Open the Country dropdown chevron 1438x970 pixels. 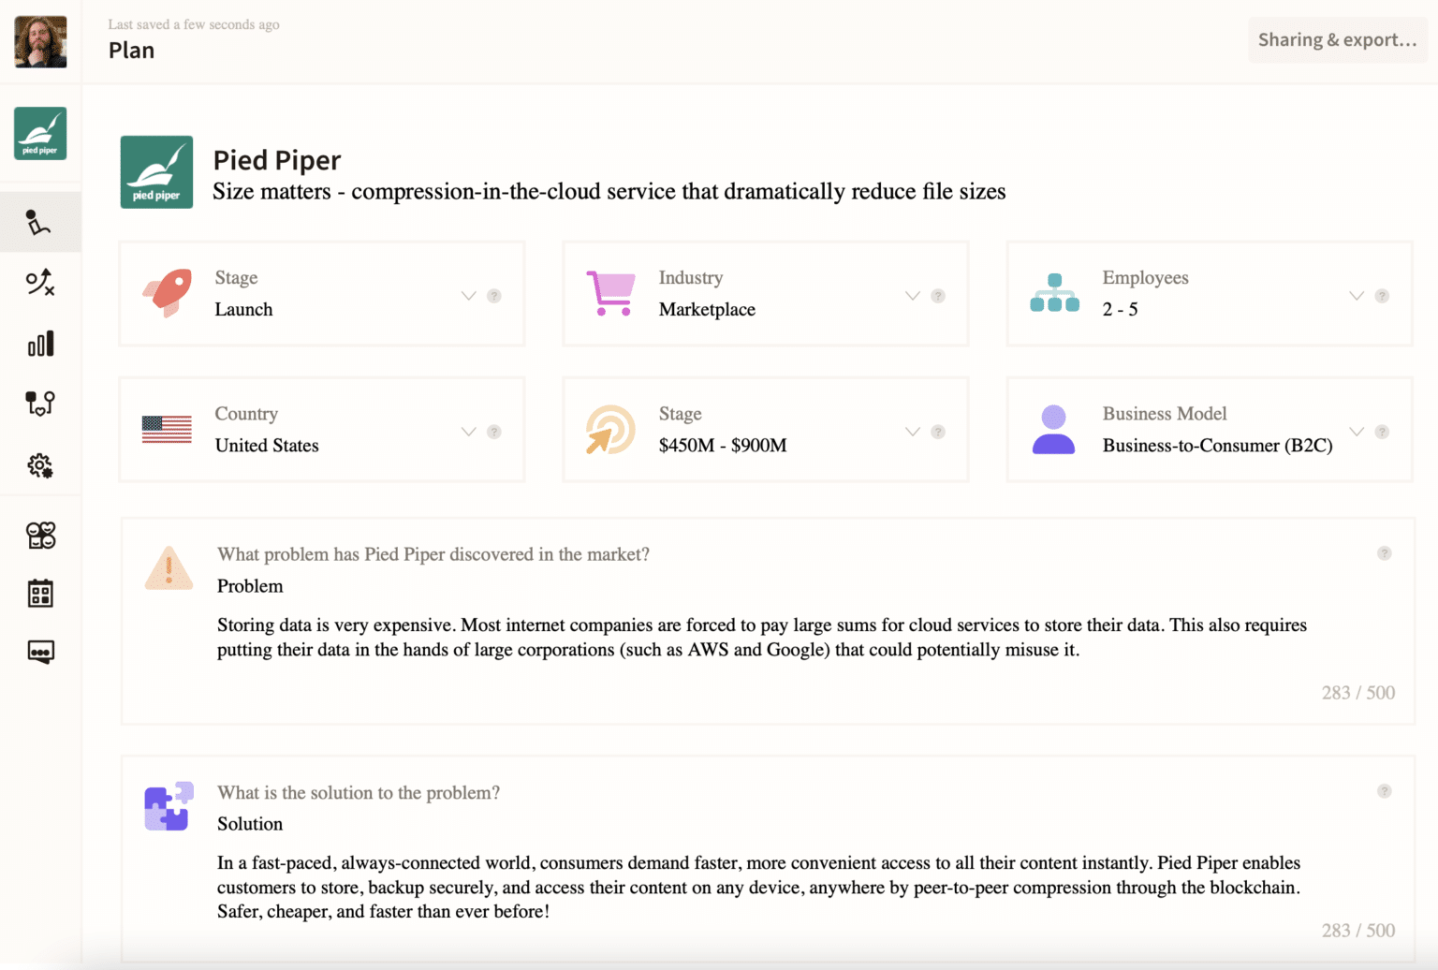pyautogui.click(x=468, y=432)
